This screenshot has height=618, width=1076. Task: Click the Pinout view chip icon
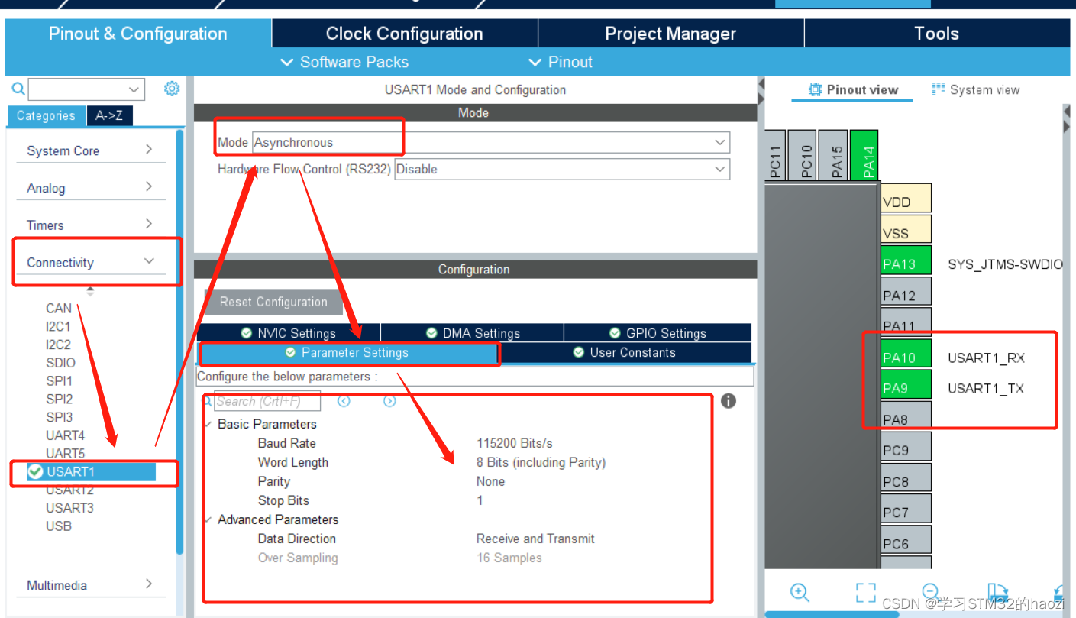[x=816, y=89]
